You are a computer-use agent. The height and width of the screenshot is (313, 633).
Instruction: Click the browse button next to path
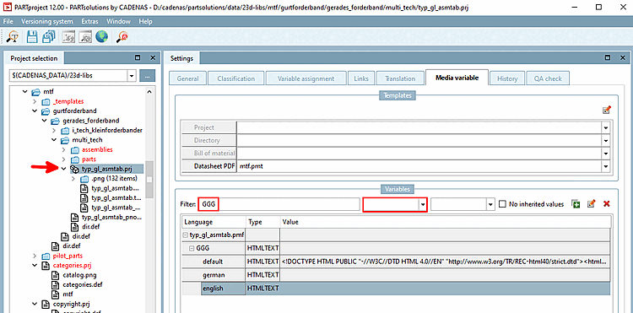click(148, 75)
